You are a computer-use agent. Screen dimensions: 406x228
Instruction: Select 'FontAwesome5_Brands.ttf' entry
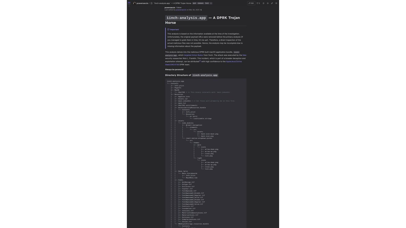pos(193,193)
